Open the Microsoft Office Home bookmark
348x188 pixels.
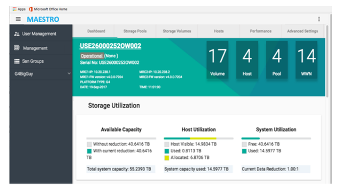click(48, 9)
